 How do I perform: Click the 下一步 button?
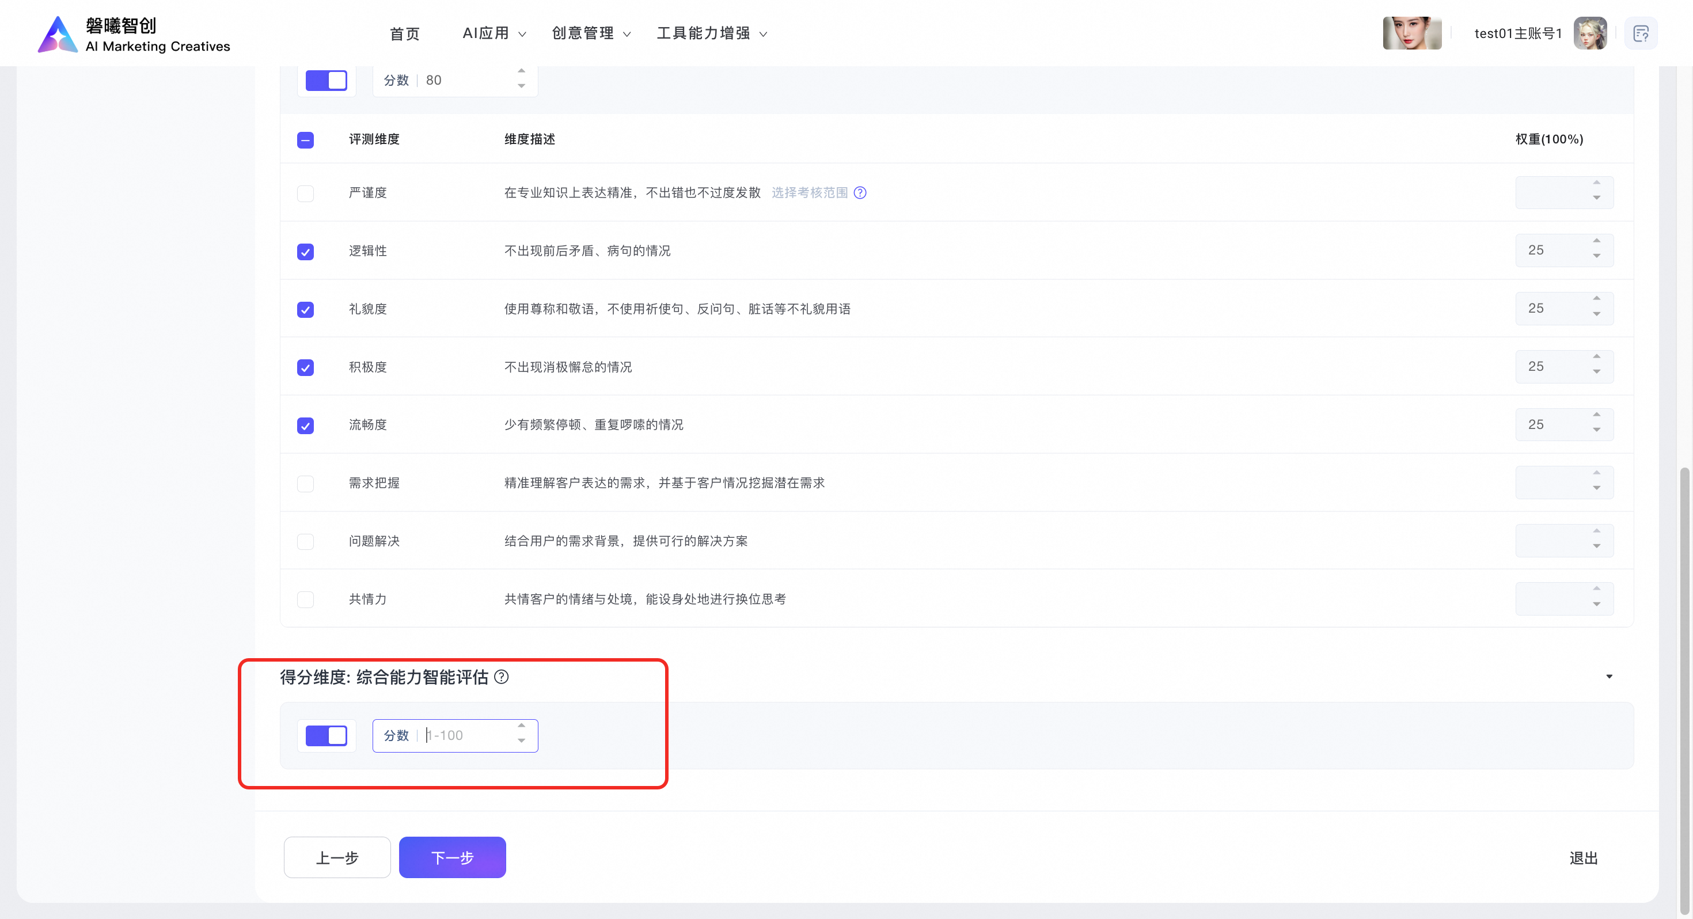[452, 857]
